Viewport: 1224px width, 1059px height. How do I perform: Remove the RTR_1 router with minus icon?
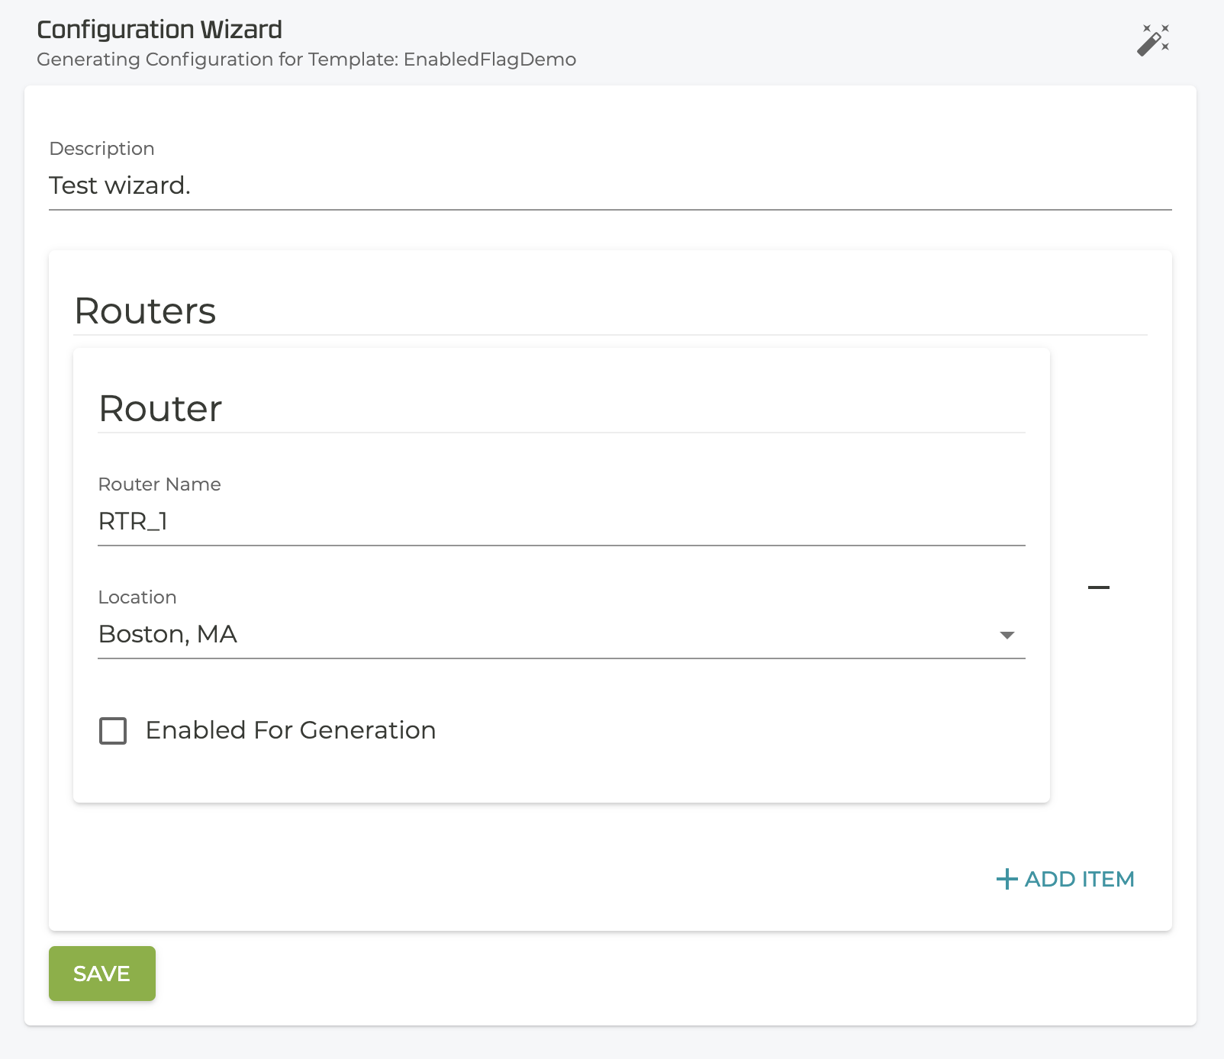1098,587
